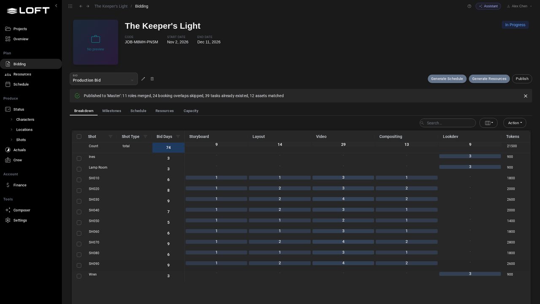Expand the Characters tree item
Image resolution: width=540 pixels, height=304 pixels.
(11, 119)
